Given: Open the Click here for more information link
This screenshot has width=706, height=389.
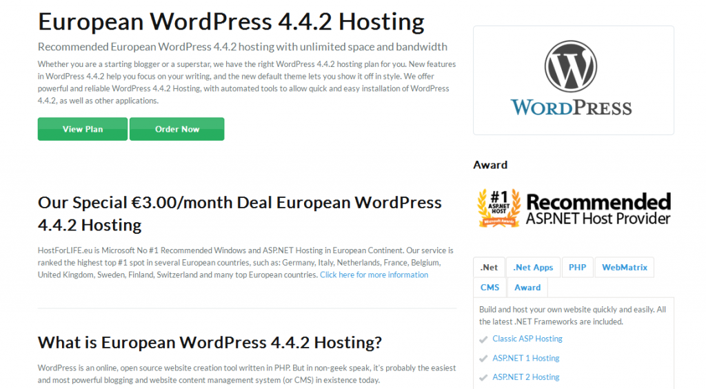Looking at the screenshot, I should coord(374,275).
